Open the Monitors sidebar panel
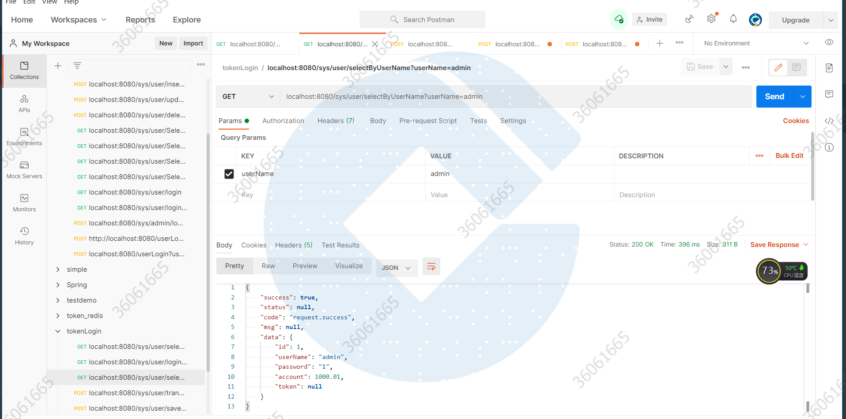This screenshot has height=419, width=846. pyautogui.click(x=24, y=203)
